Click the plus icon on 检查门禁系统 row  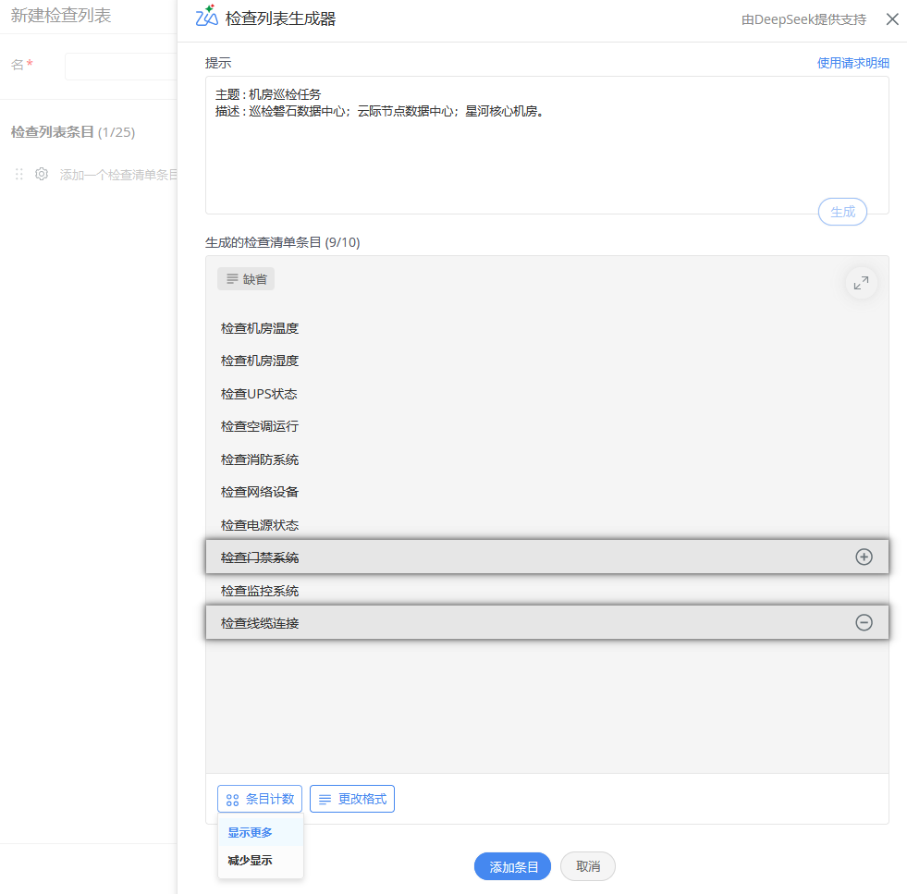pyautogui.click(x=864, y=557)
